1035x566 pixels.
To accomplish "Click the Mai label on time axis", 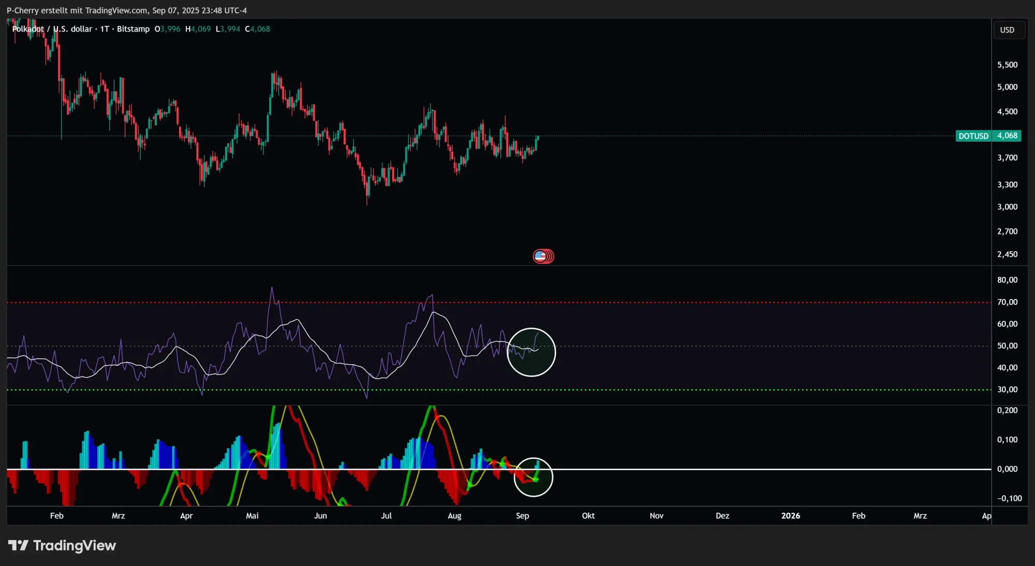I will 252,516.
